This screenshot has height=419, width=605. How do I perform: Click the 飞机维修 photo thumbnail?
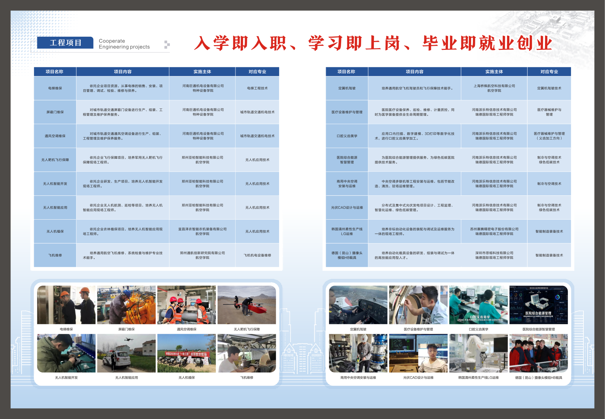pyautogui.click(x=247, y=353)
